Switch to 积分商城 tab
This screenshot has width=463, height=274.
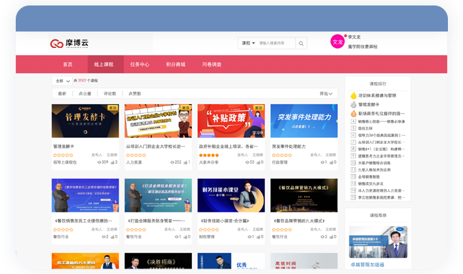pyautogui.click(x=176, y=64)
